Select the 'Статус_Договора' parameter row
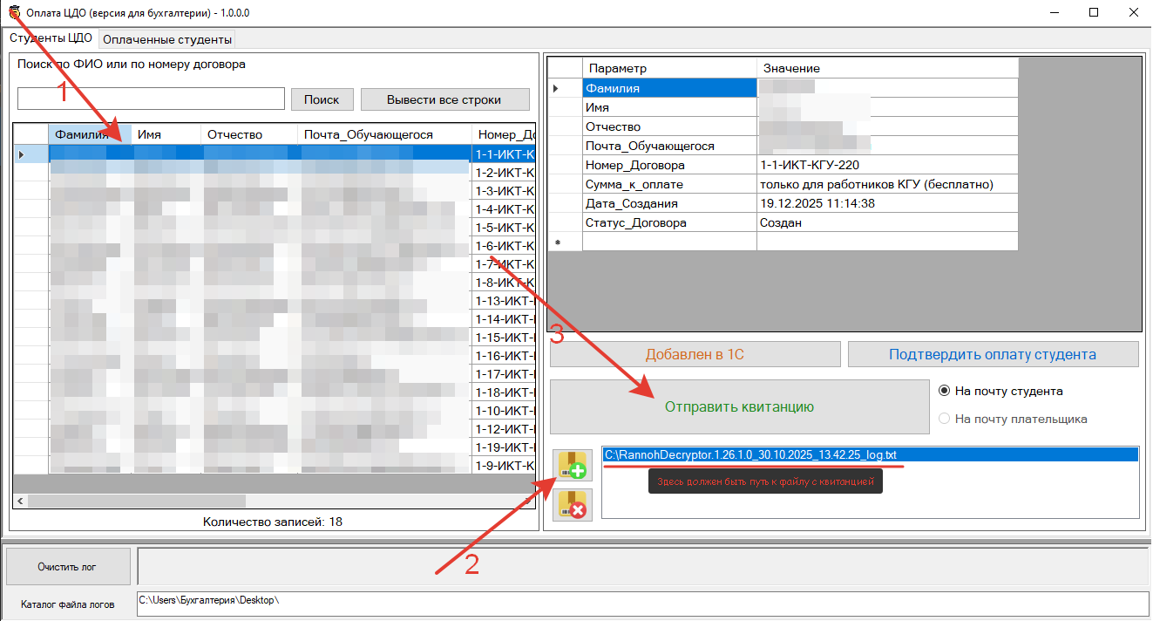1153x621 pixels. [x=635, y=222]
